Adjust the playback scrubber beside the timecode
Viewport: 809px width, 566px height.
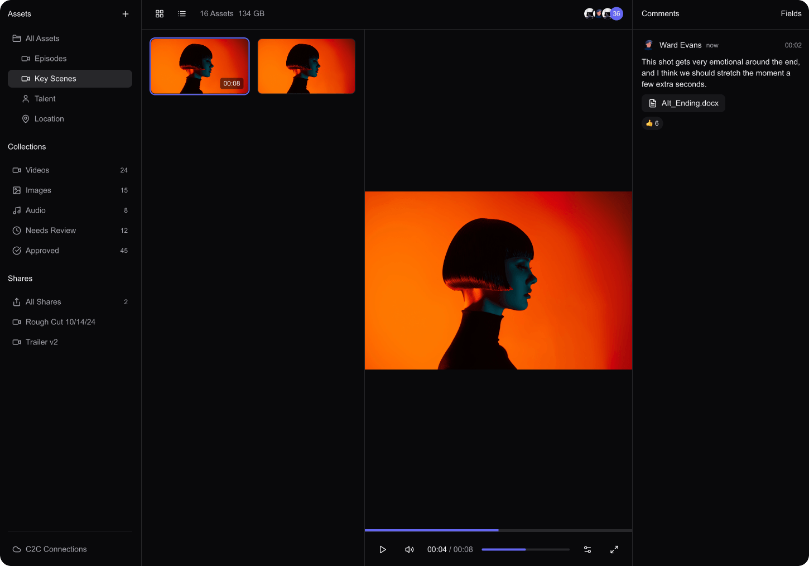tap(526, 550)
